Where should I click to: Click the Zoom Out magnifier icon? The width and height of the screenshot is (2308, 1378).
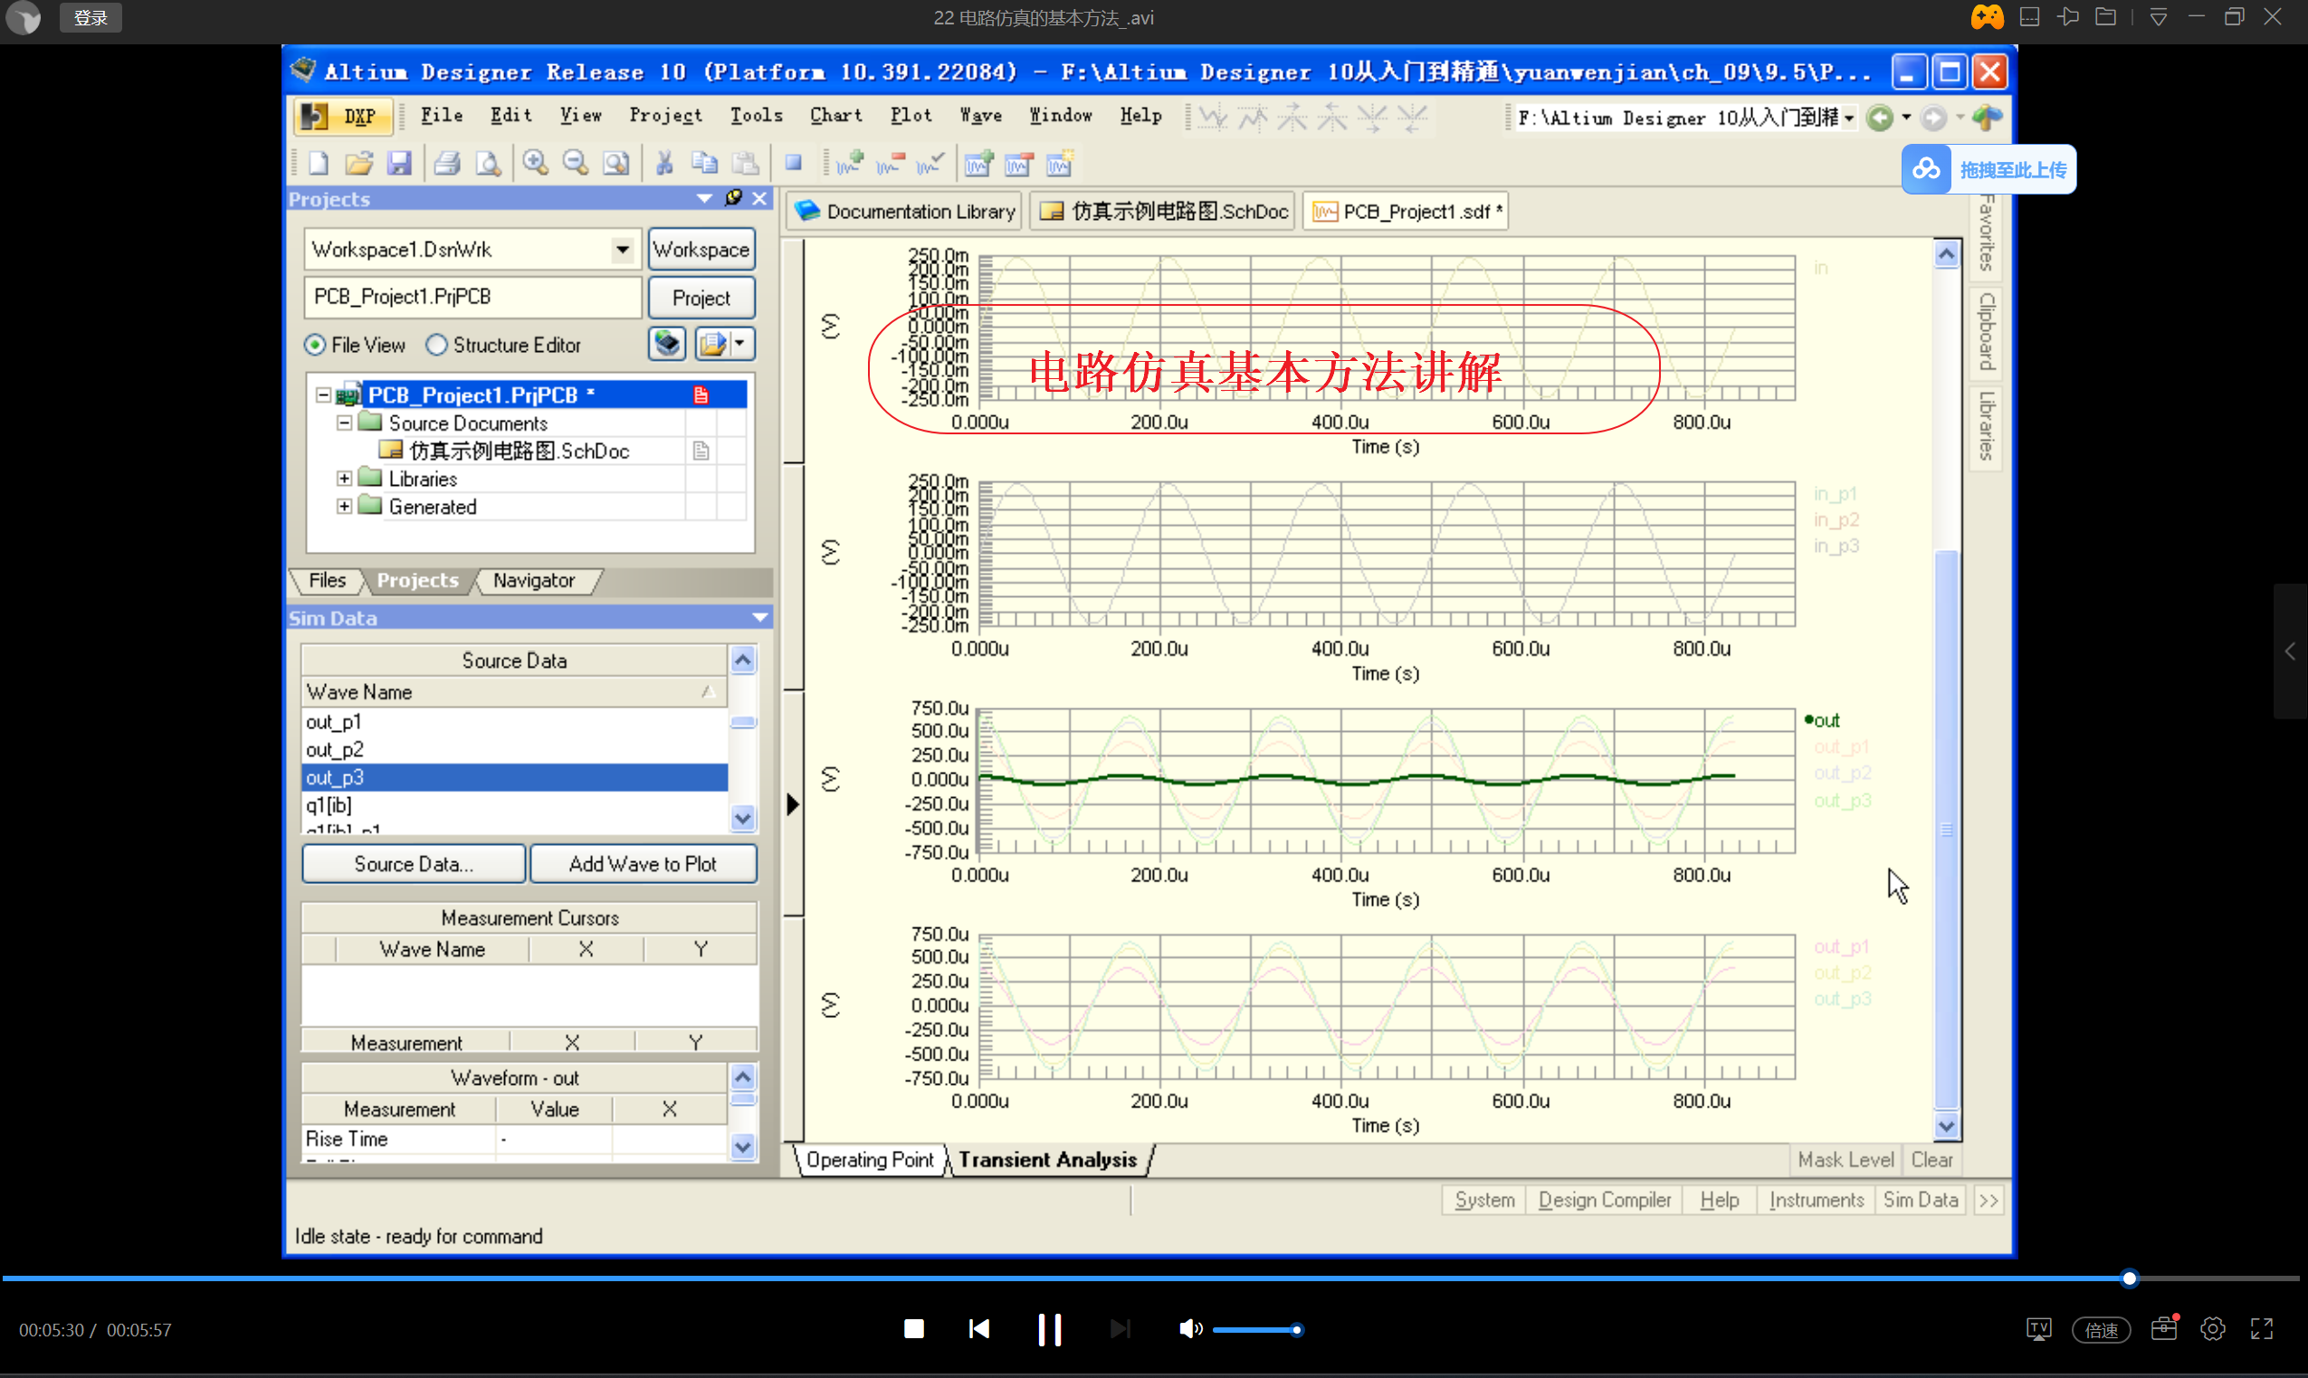(x=576, y=165)
